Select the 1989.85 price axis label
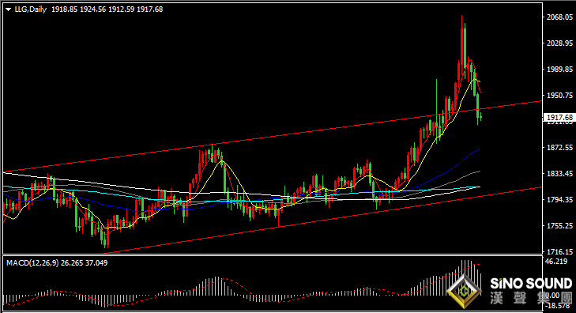The width and height of the screenshot is (576, 313). (560, 69)
